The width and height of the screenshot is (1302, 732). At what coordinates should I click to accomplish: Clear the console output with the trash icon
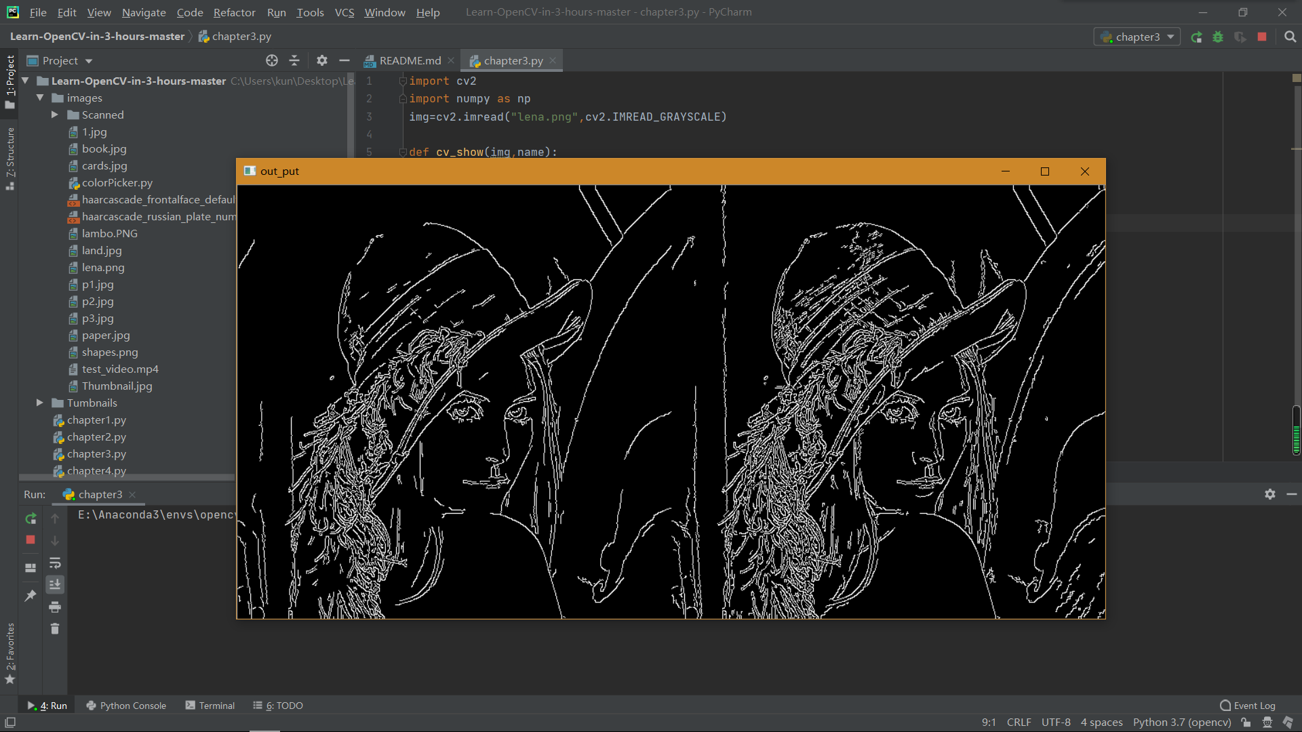pos(55,629)
